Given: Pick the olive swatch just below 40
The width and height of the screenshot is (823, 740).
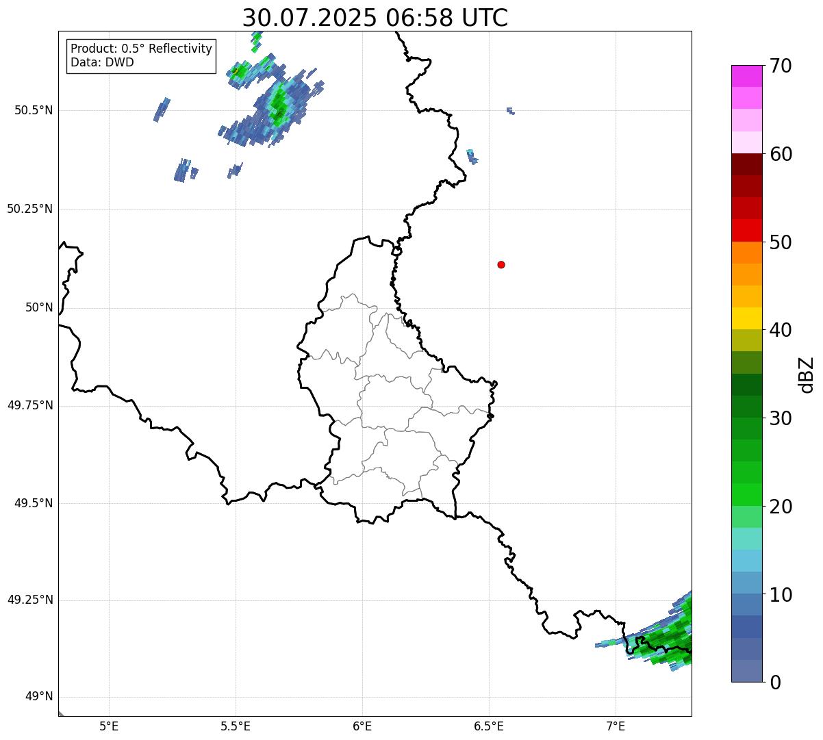Looking at the screenshot, I should [x=746, y=340].
